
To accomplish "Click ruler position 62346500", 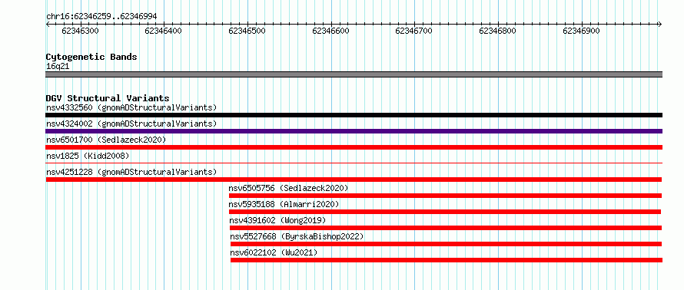I will [x=247, y=31].
